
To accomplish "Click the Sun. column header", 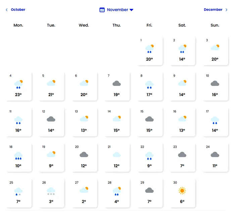I will click(215, 25).
